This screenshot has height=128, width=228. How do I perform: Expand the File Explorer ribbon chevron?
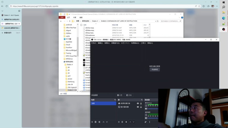[180, 18]
